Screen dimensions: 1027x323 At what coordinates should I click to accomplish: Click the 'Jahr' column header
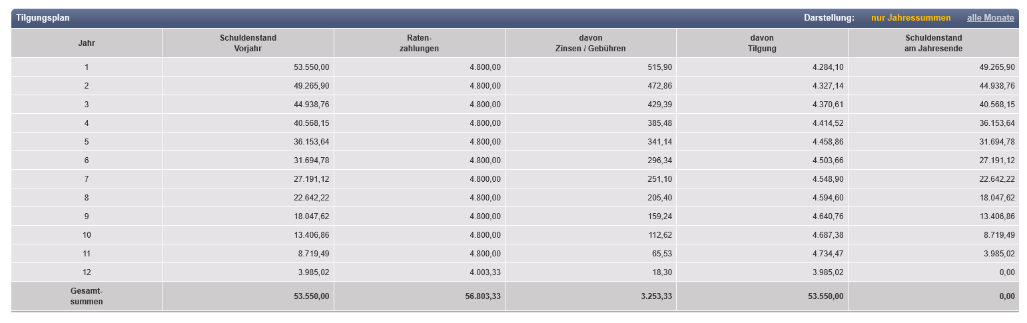tap(87, 43)
